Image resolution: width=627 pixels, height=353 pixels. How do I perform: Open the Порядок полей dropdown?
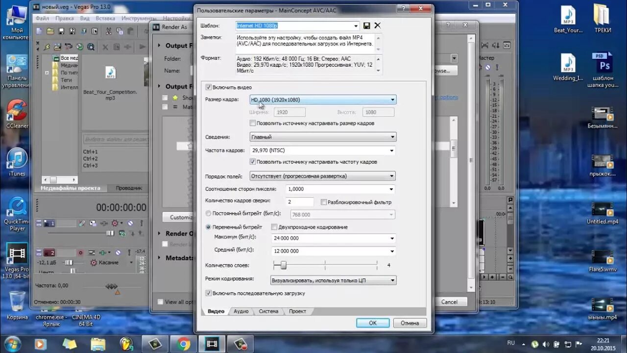pyautogui.click(x=323, y=176)
